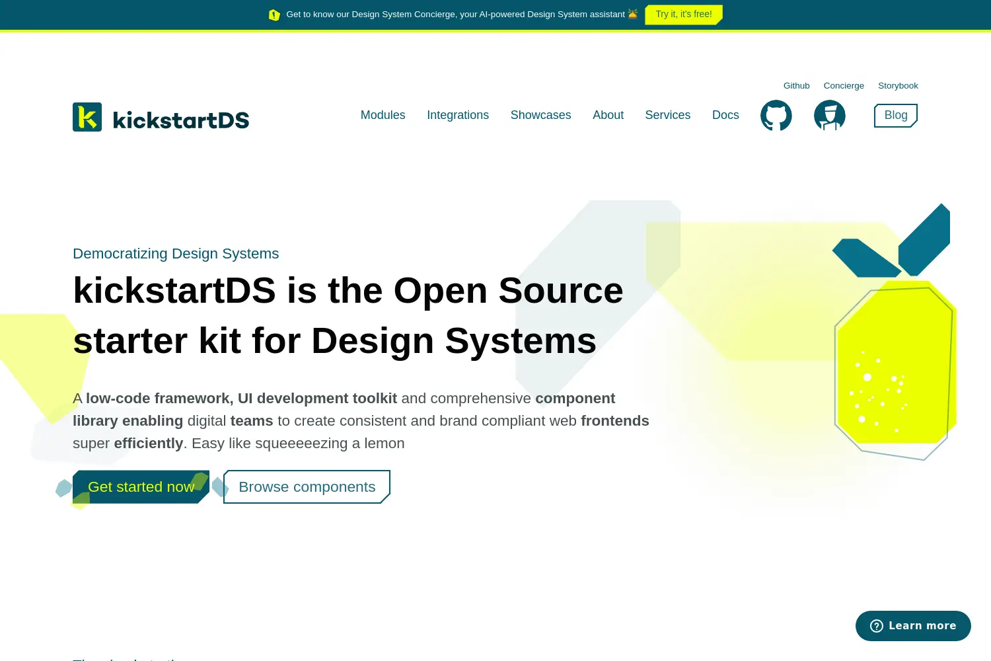Open the Concierge avatar icon
Image resolution: width=991 pixels, height=661 pixels.
(x=830, y=116)
